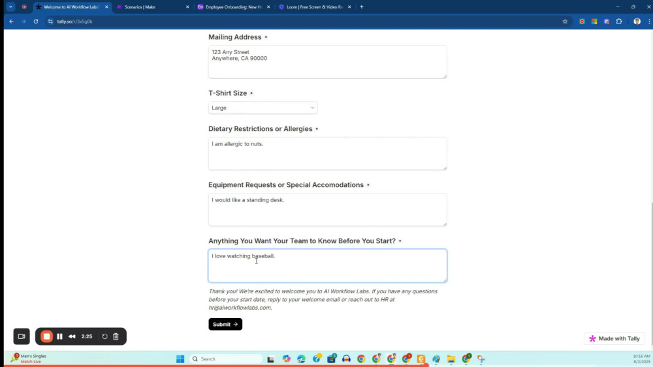This screenshot has height=367, width=653.
Task: Edit the Equipment Requests text area
Action: (x=327, y=209)
